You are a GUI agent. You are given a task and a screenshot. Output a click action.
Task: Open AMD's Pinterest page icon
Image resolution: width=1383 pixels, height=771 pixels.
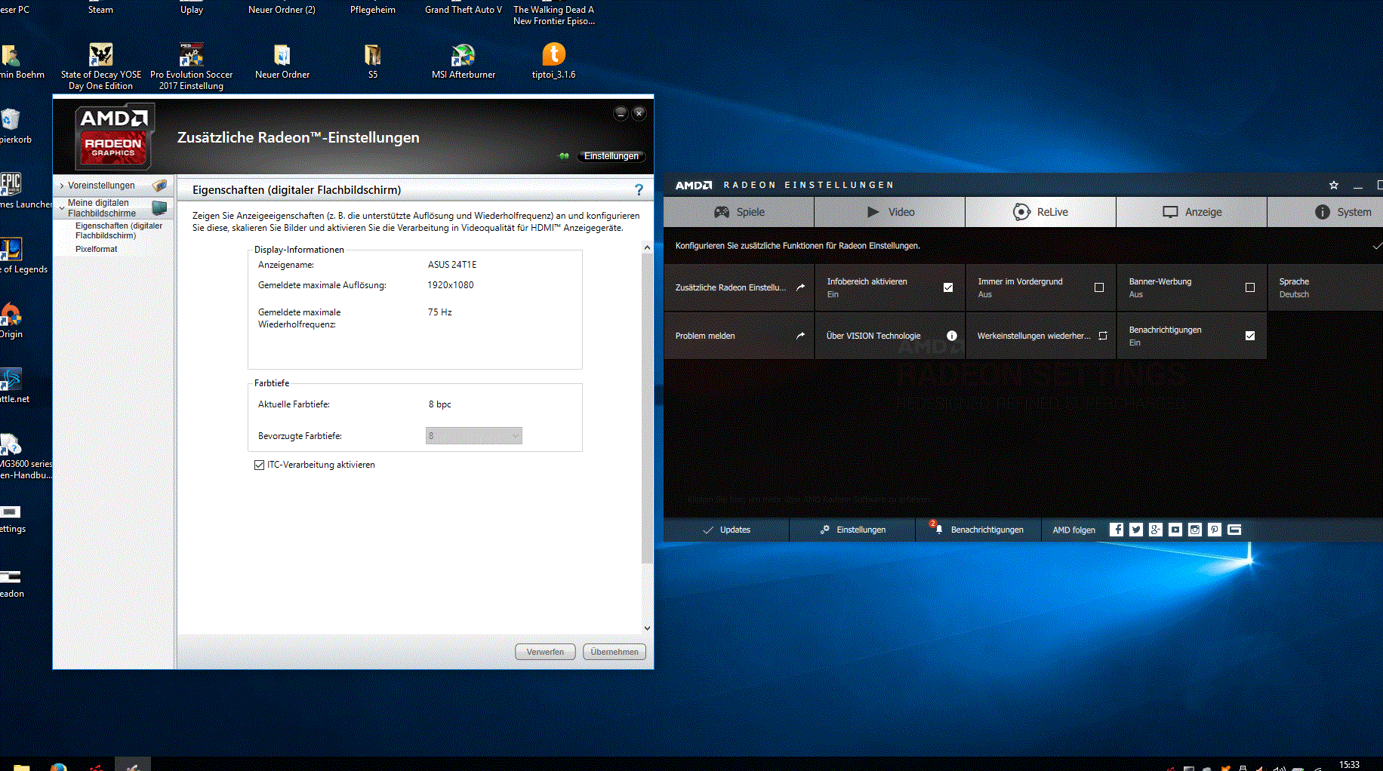tap(1215, 530)
